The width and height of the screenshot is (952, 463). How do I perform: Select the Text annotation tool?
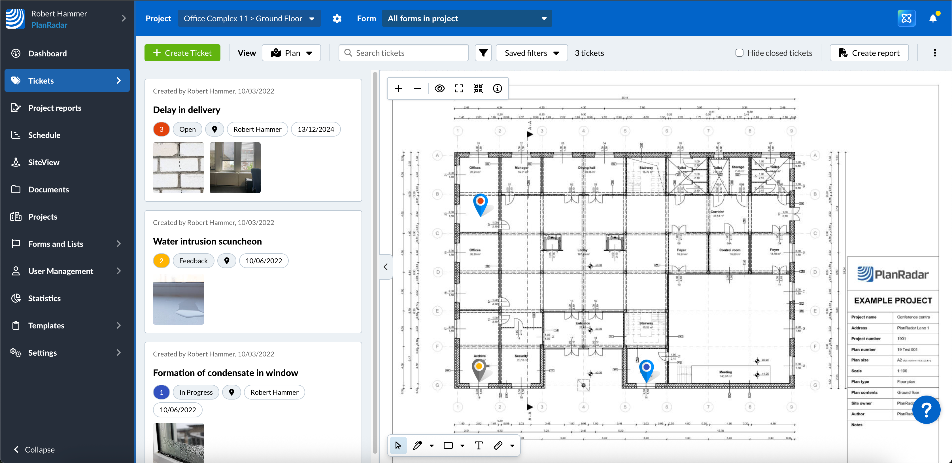[479, 445]
